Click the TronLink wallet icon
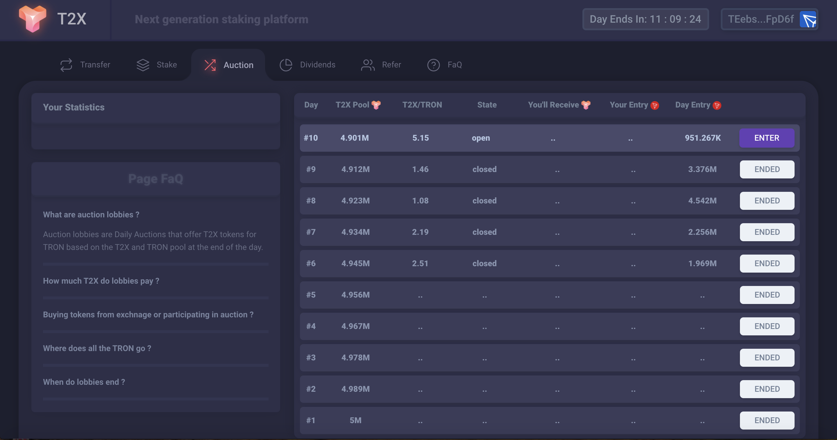Image resolution: width=837 pixels, height=440 pixels. pyautogui.click(x=808, y=19)
